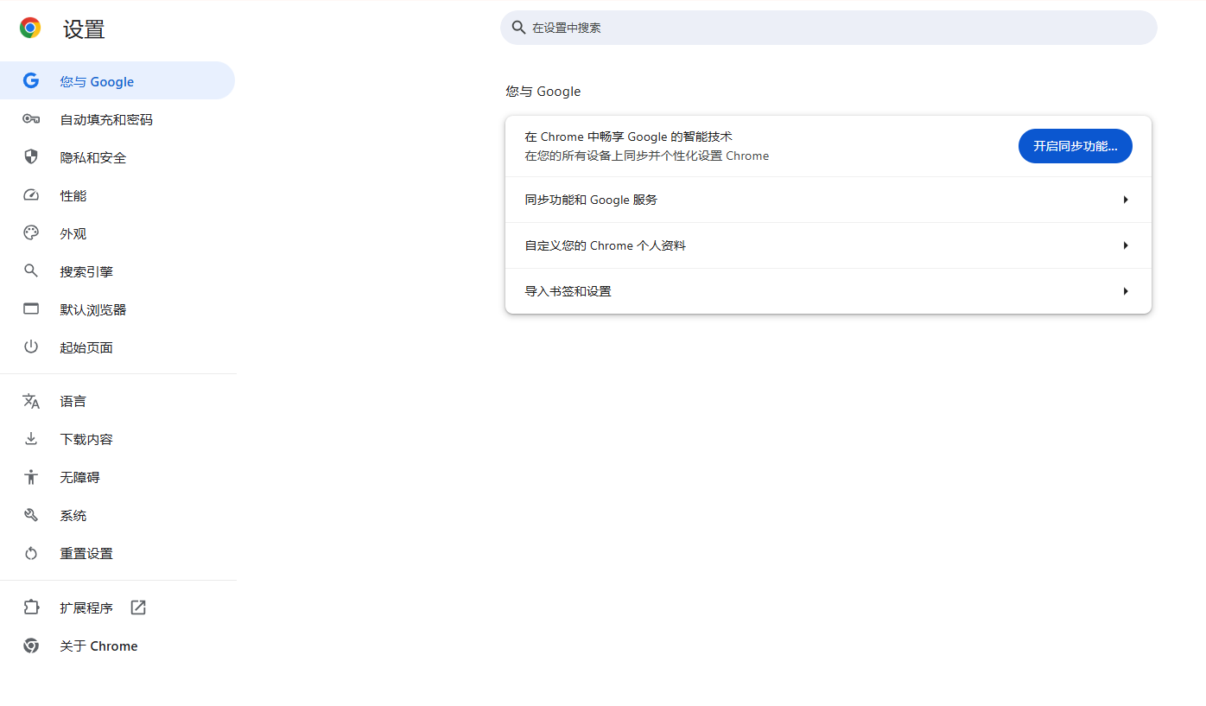Open 同步功能和 Google 服务 row
Image resolution: width=1206 pixels, height=706 pixels.
click(x=828, y=200)
